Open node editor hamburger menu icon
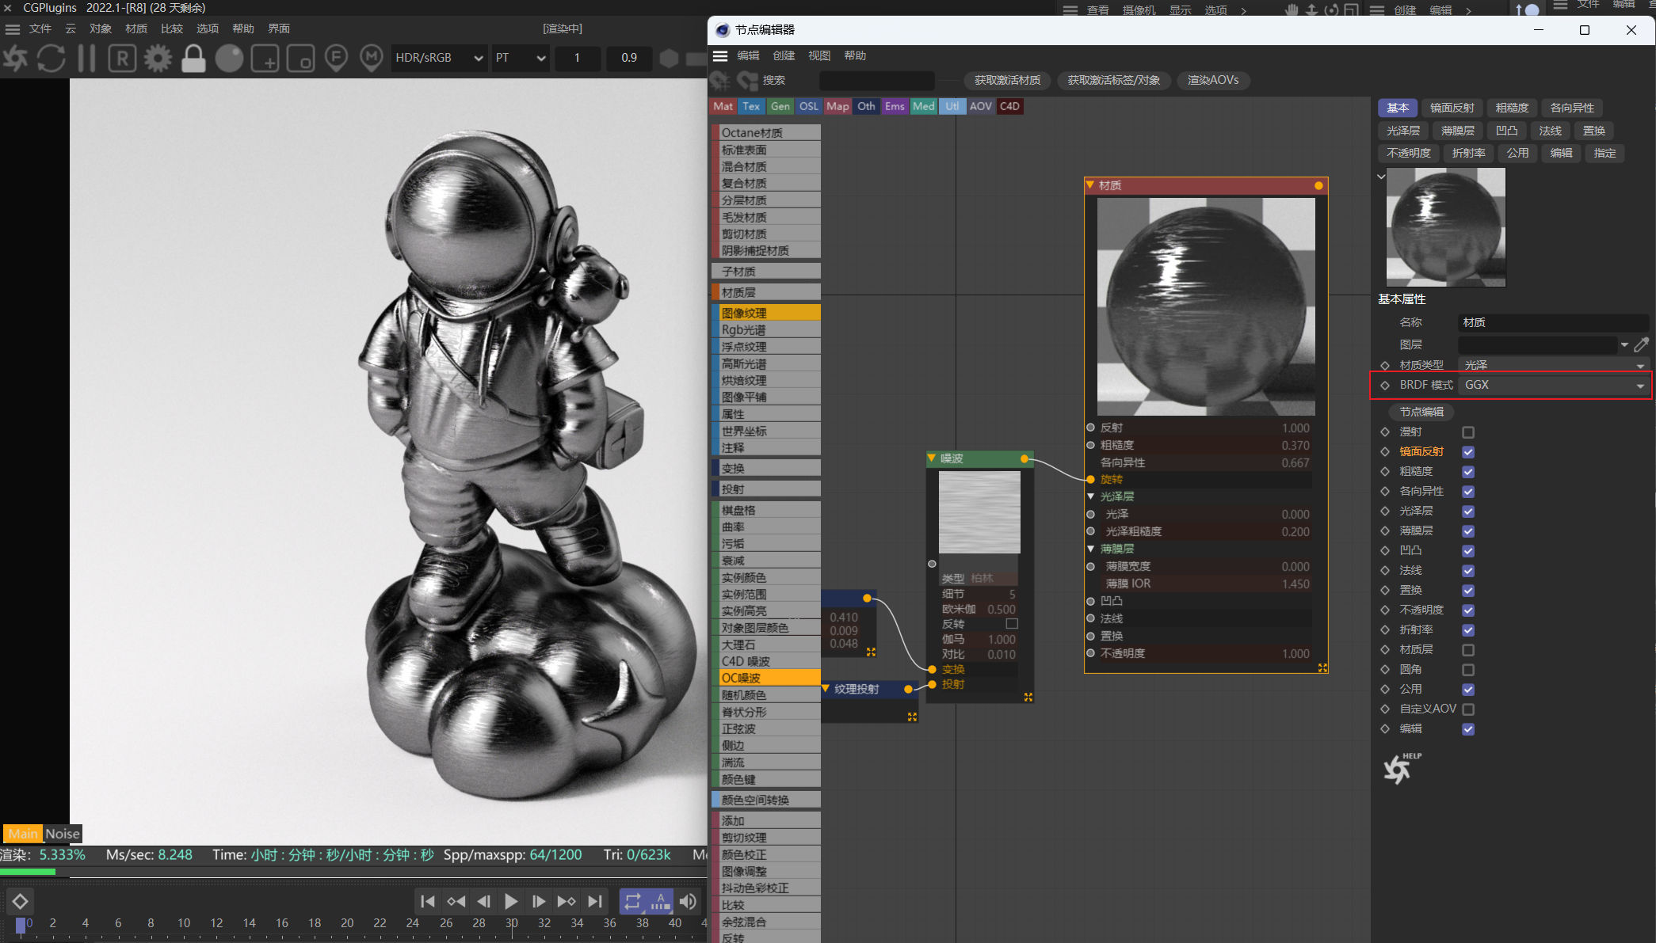1656x943 pixels. point(720,55)
